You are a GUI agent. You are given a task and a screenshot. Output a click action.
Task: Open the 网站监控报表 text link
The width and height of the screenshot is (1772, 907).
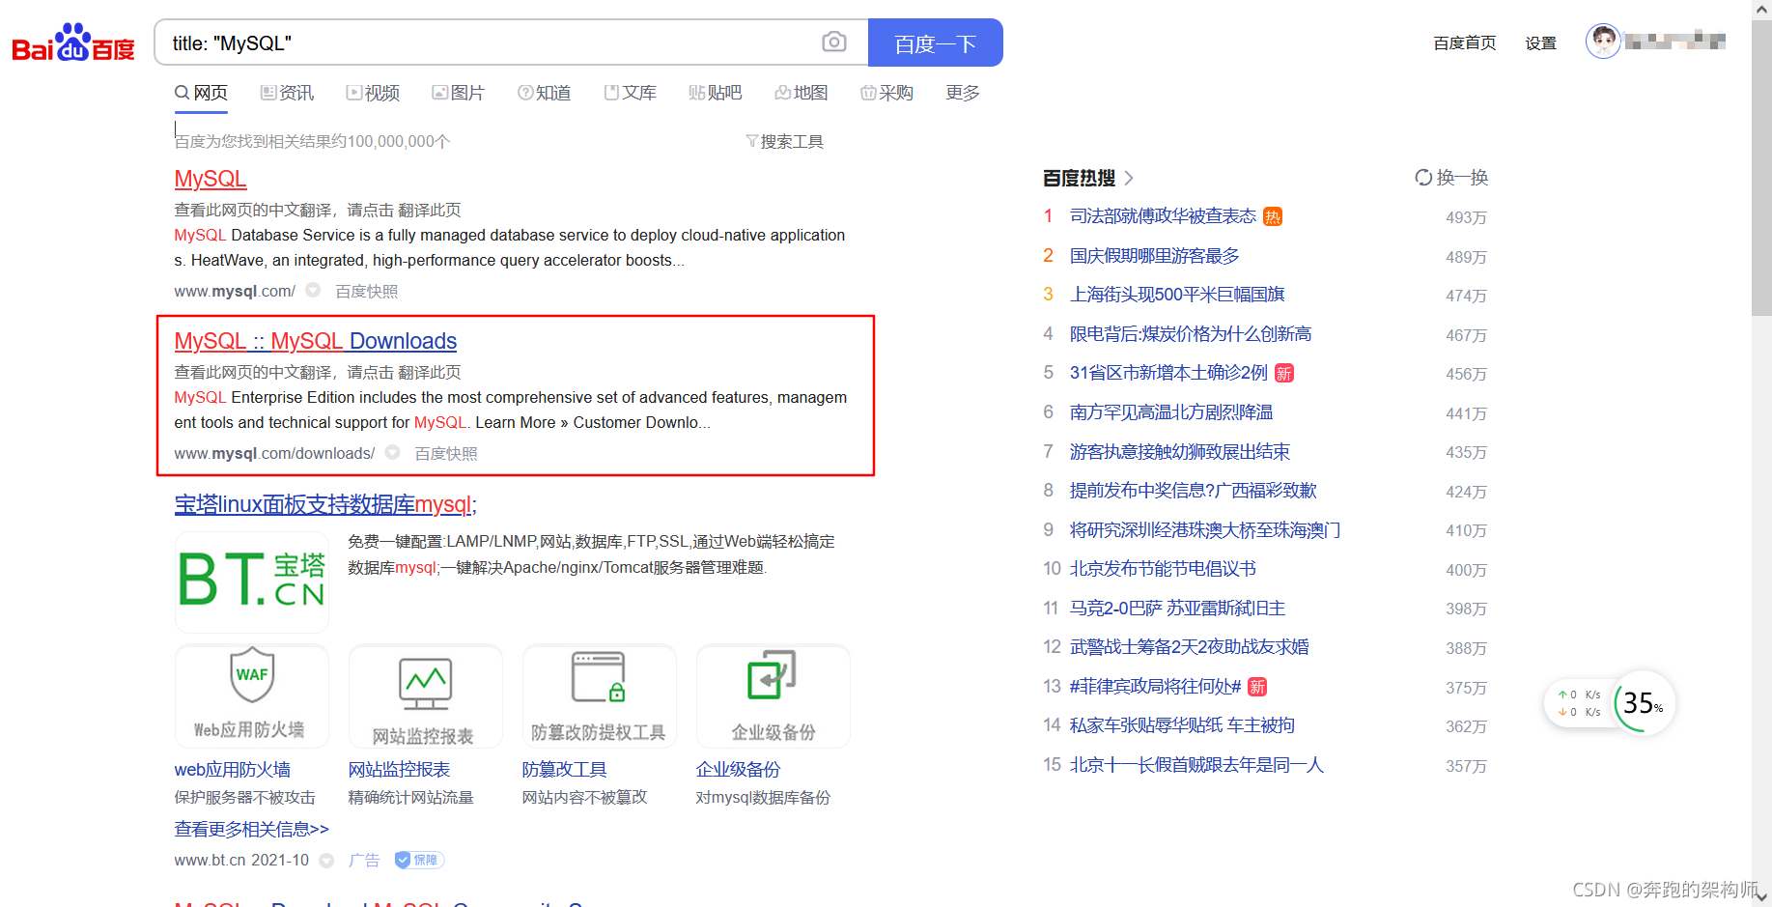399,770
